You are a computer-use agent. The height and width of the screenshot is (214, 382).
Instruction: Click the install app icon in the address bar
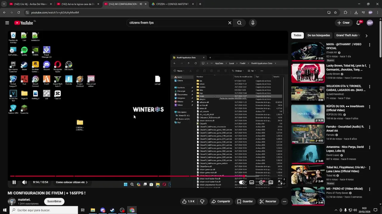pos(329,12)
